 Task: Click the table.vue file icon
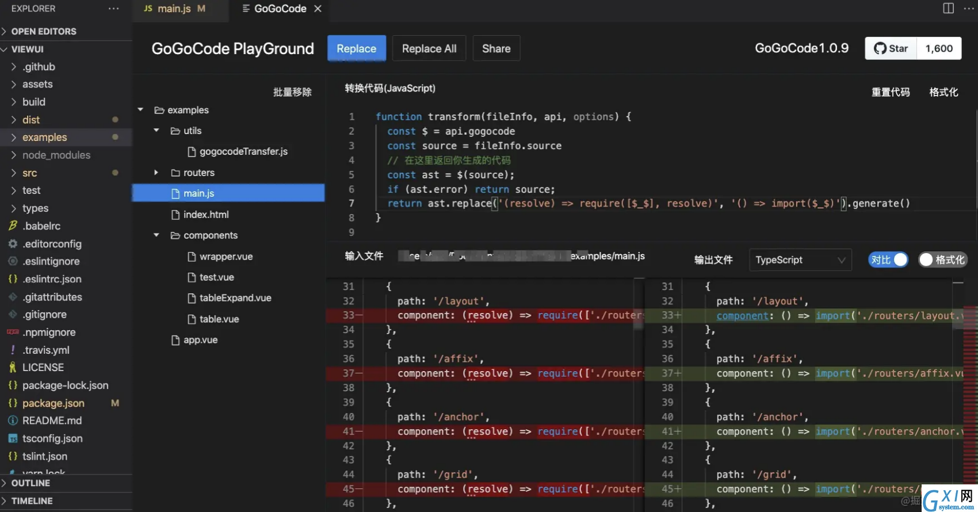click(192, 319)
